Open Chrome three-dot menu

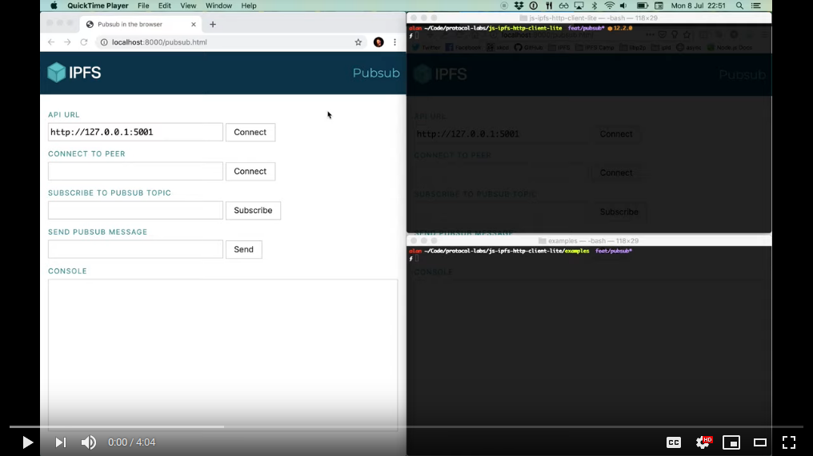[x=395, y=42]
